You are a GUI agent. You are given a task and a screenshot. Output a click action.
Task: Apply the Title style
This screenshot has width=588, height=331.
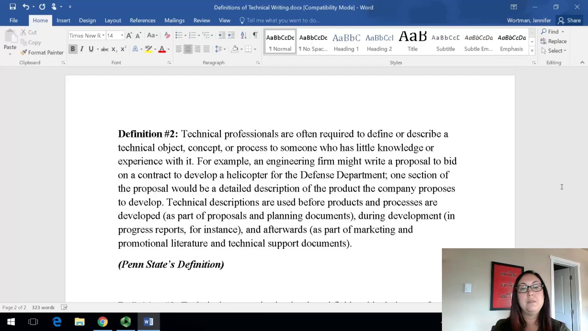(x=413, y=42)
